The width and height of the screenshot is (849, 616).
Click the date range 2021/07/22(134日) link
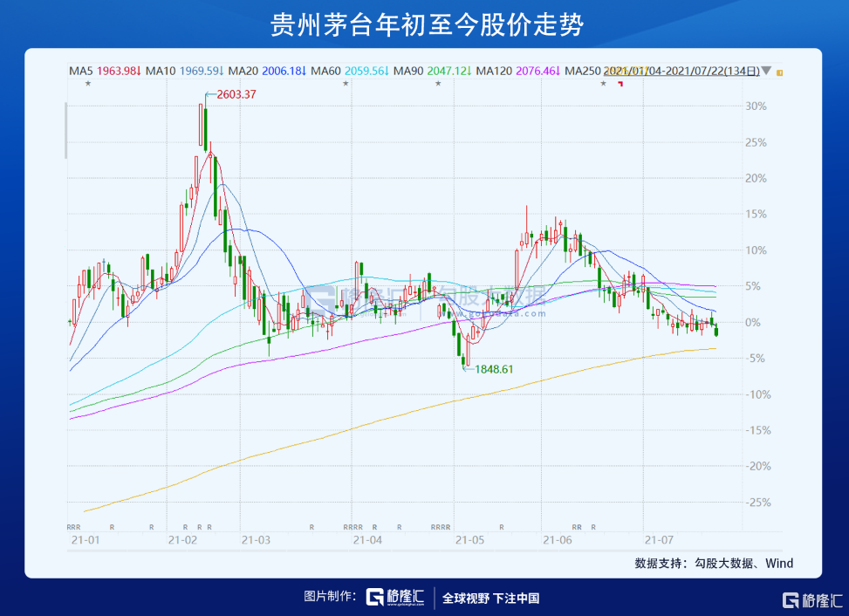(681, 71)
